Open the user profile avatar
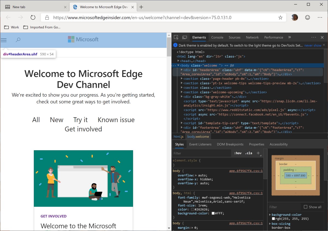The width and height of the screenshot is (328, 231). pyautogui.click(x=295, y=17)
